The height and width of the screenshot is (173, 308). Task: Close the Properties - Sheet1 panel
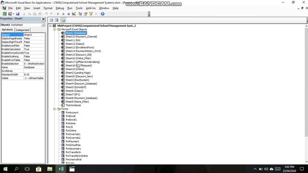pos(43,19)
